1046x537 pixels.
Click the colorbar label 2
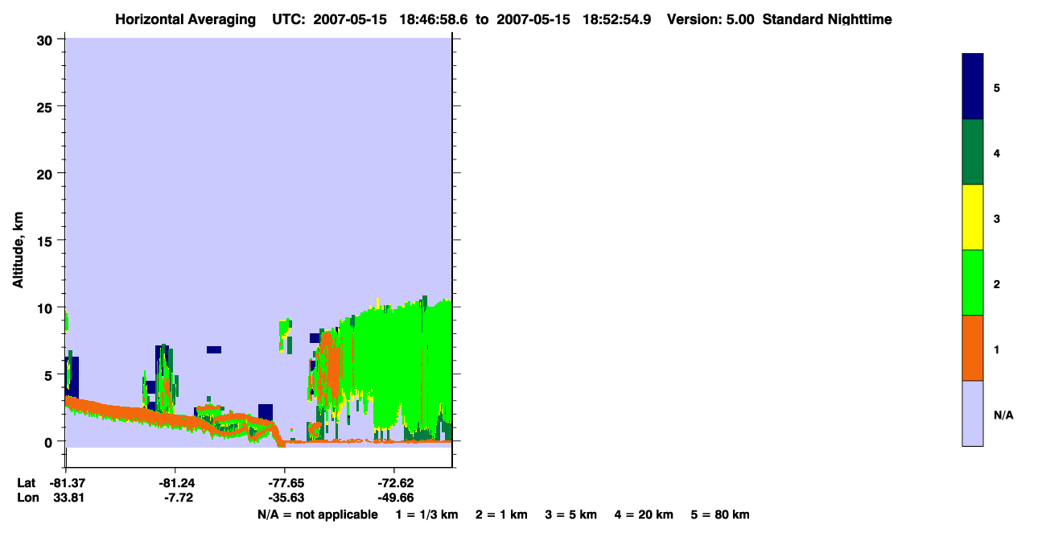tap(997, 284)
